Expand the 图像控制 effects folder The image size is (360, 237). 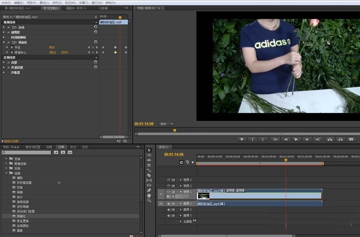coord(6,164)
